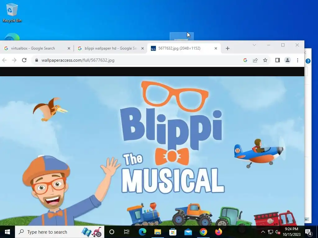
Task: Bookmark this page with star
Action: click(x=265, y=60)
